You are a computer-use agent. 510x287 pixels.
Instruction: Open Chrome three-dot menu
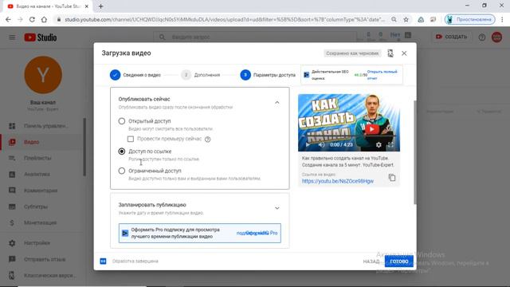coord(502,19)
